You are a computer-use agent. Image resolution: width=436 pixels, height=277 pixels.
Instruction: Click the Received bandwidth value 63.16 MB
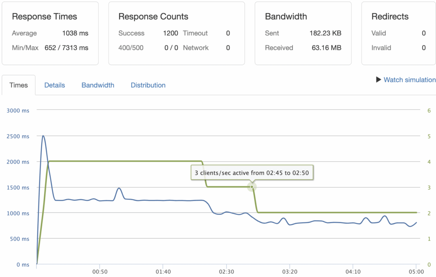pos(327,48)
